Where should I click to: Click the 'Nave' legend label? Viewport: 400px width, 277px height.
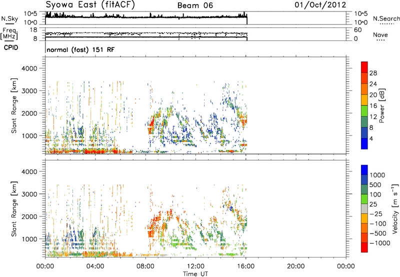[380, 34]
